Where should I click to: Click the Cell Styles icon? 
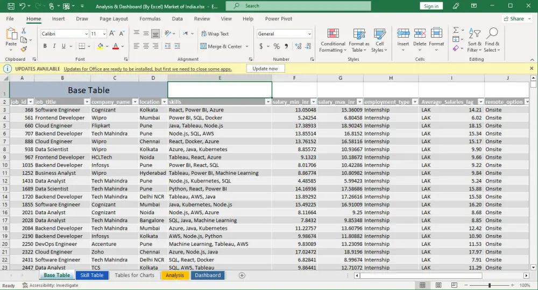(x=379, y=34)
